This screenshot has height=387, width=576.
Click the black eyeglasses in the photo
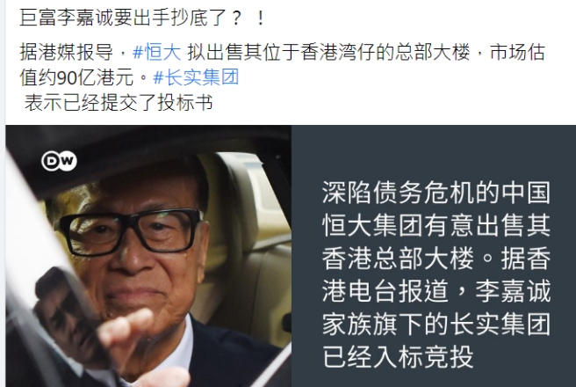click(131, 231)
